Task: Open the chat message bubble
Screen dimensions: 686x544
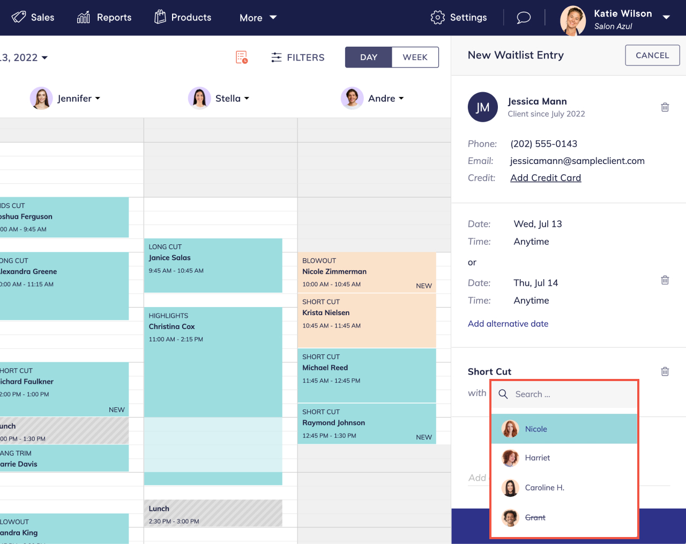Action: click(524, 17)
